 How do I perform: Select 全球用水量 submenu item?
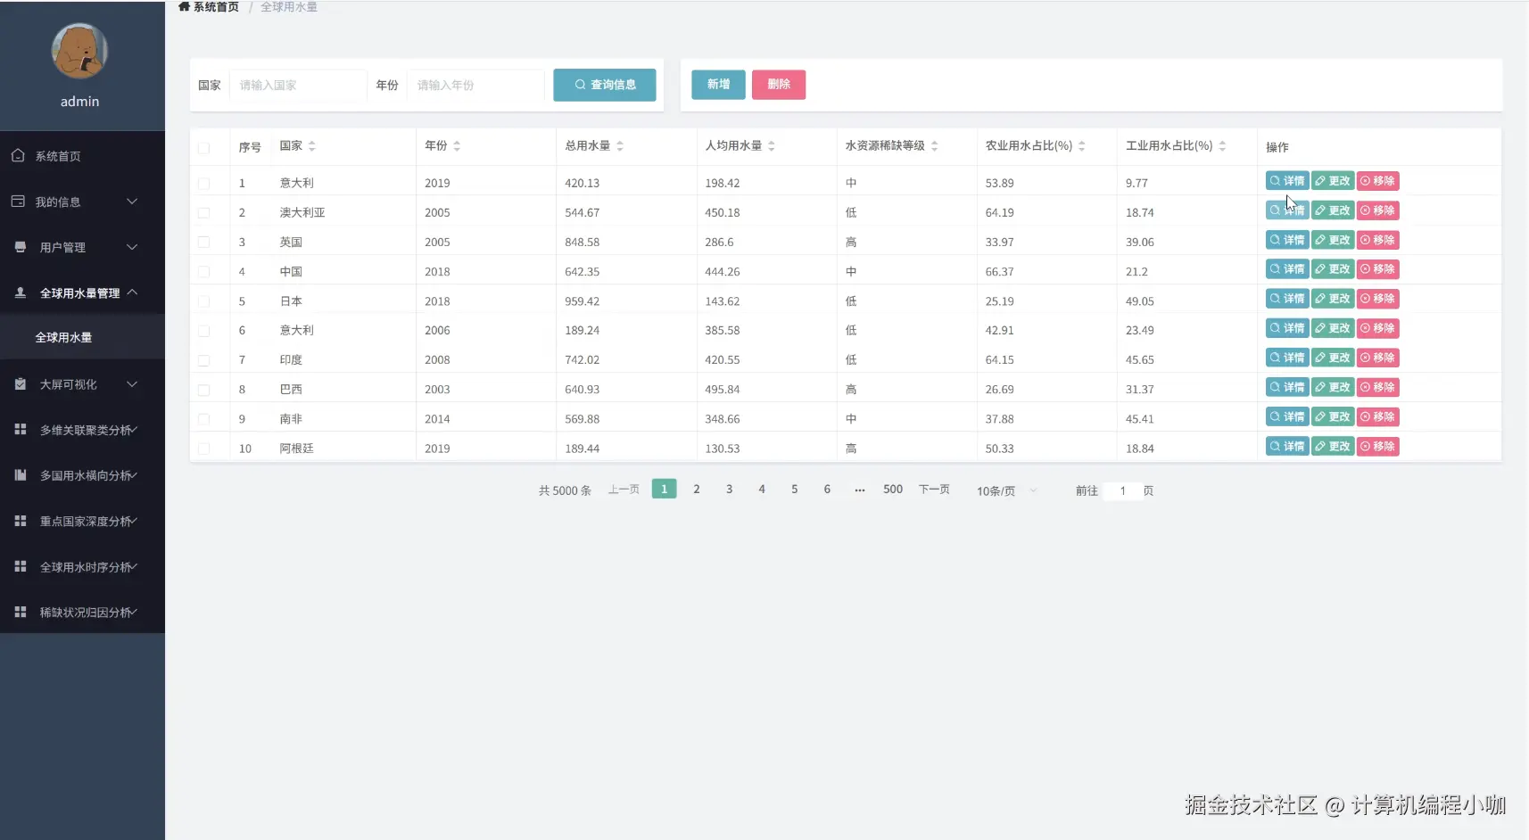pyautogui.click(x=82, y=337)
